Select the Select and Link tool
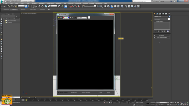 (x=9, y=6)
